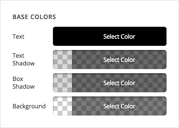Click the white checkered preview in Background swatch
179x128 pixels.
(x=62, y=106)
